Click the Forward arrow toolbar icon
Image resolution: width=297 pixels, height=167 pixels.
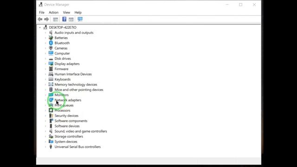coord(46,19)
